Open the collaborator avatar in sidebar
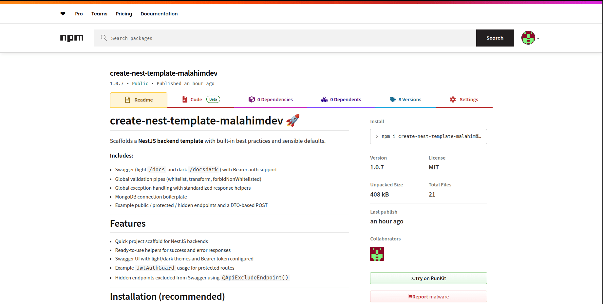603x304 pixels. [377, 254]
